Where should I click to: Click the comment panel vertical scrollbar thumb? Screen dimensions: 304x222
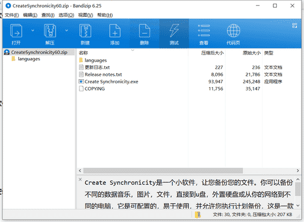tap(298, 189)
